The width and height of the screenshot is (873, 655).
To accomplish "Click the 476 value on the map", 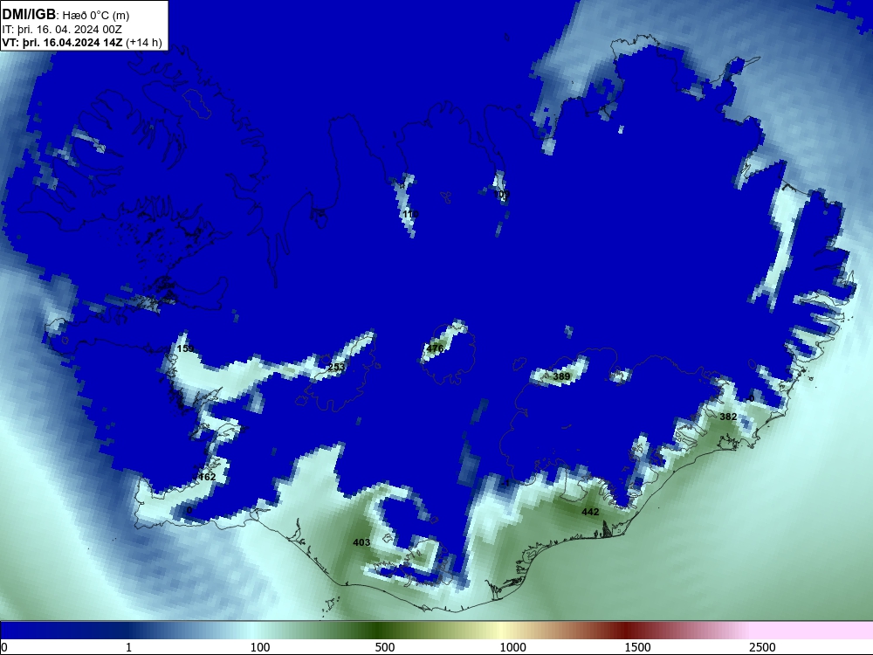I will point(435,348).
